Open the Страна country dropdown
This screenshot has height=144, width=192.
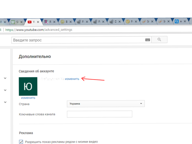point(105,104)
